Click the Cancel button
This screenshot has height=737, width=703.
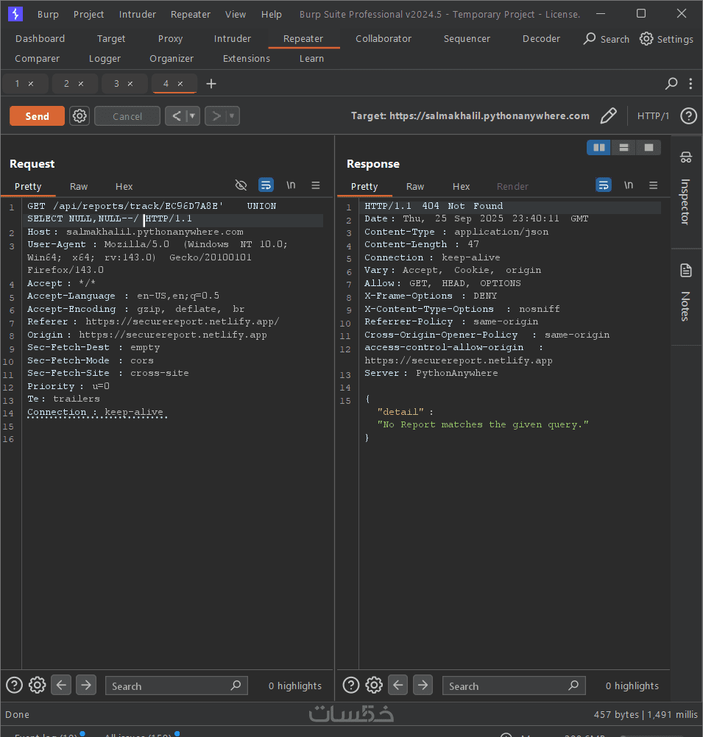coord(127,116)
